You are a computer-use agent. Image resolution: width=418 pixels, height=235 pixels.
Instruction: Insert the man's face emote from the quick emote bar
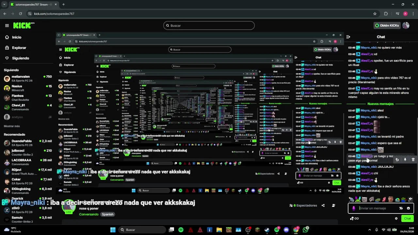391,199
